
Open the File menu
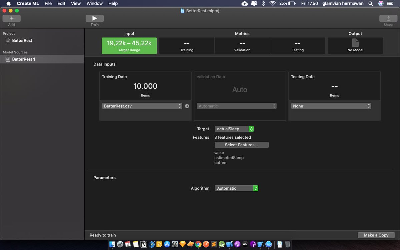tap(48, 3)
